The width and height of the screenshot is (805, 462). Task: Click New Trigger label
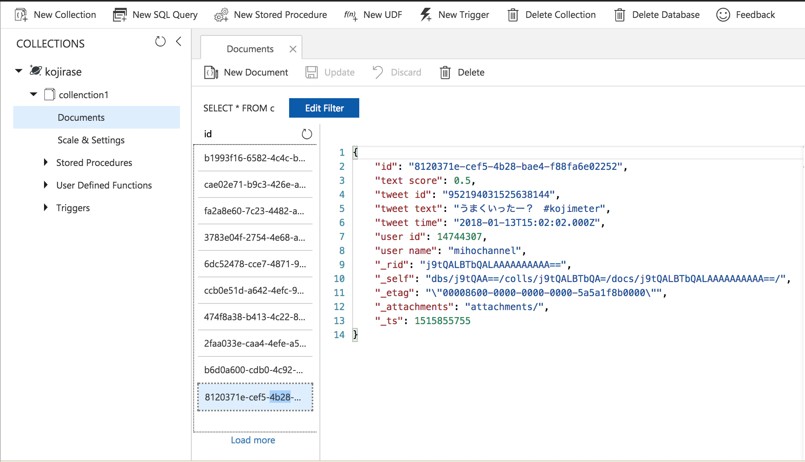(x=464, y=15)
